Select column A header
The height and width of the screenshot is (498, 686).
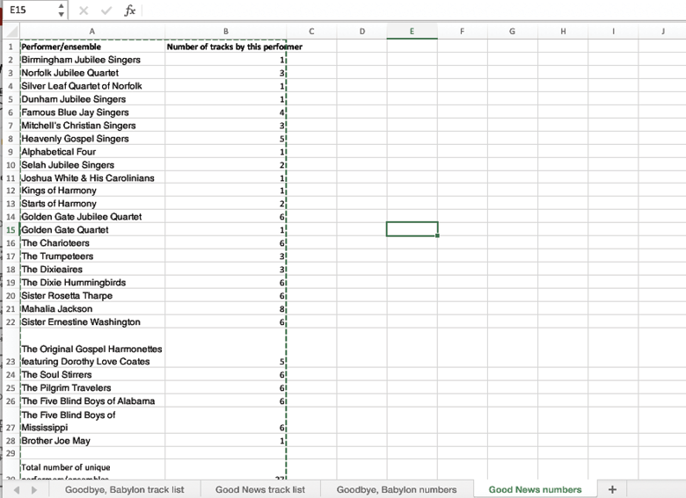[92, 32]
